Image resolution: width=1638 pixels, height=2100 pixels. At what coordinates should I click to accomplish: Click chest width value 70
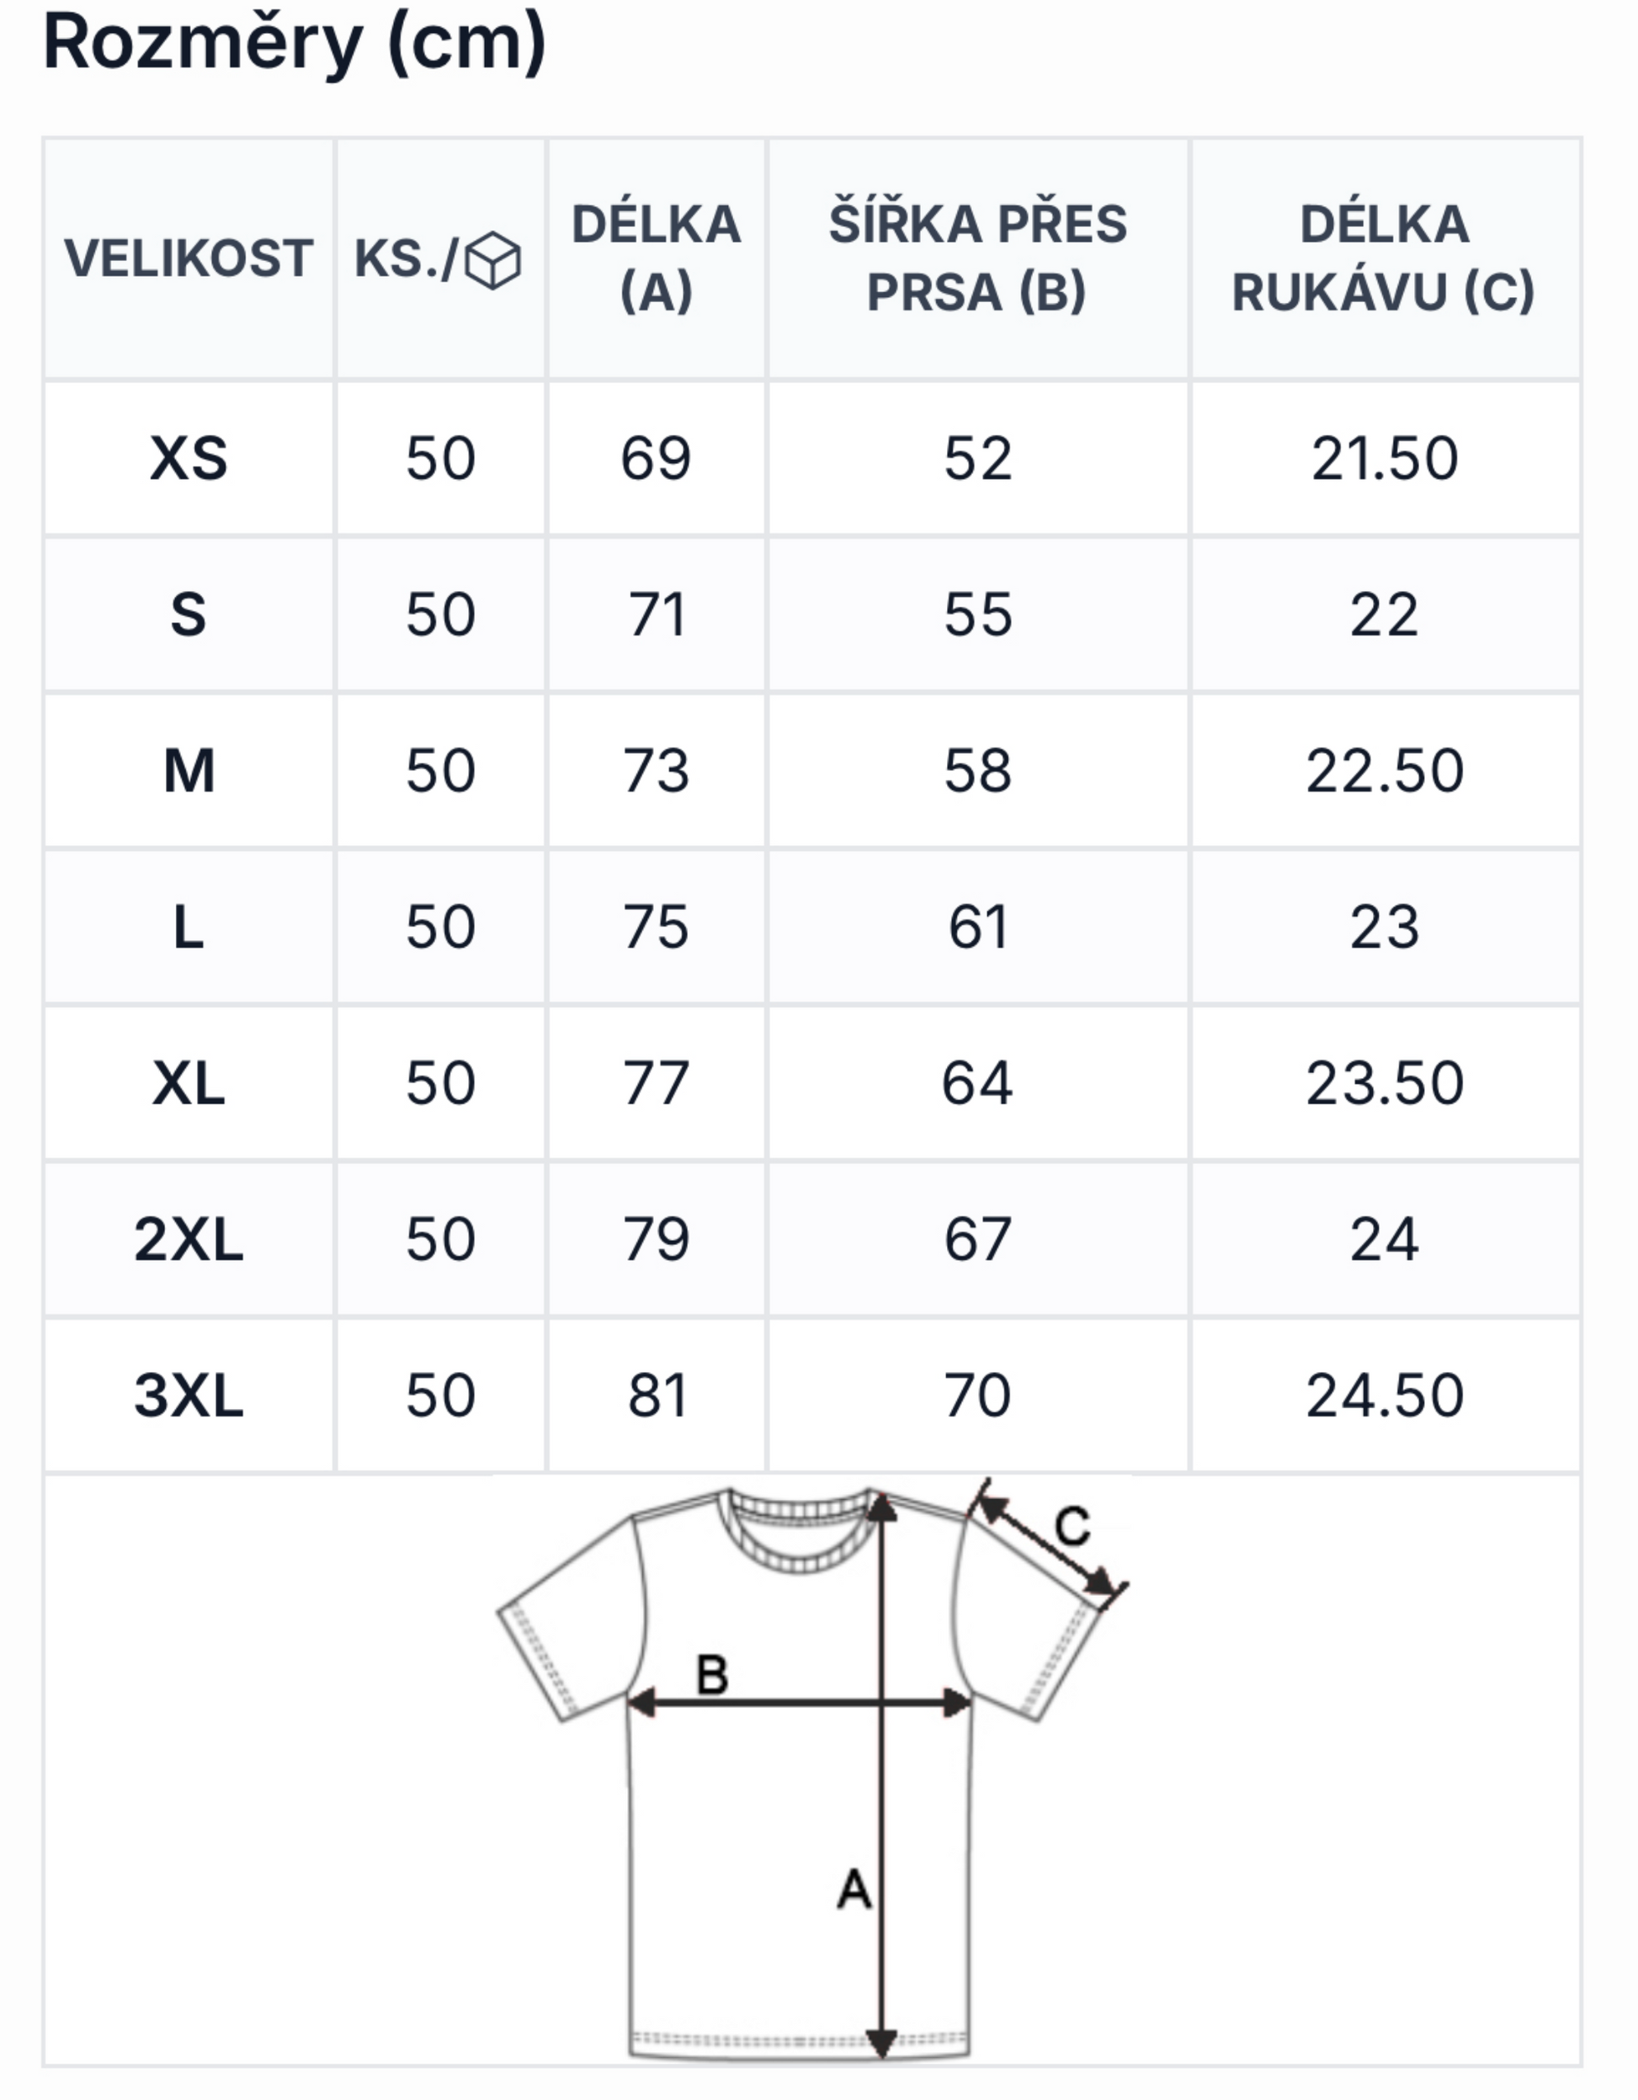(x=977, y=1396)
